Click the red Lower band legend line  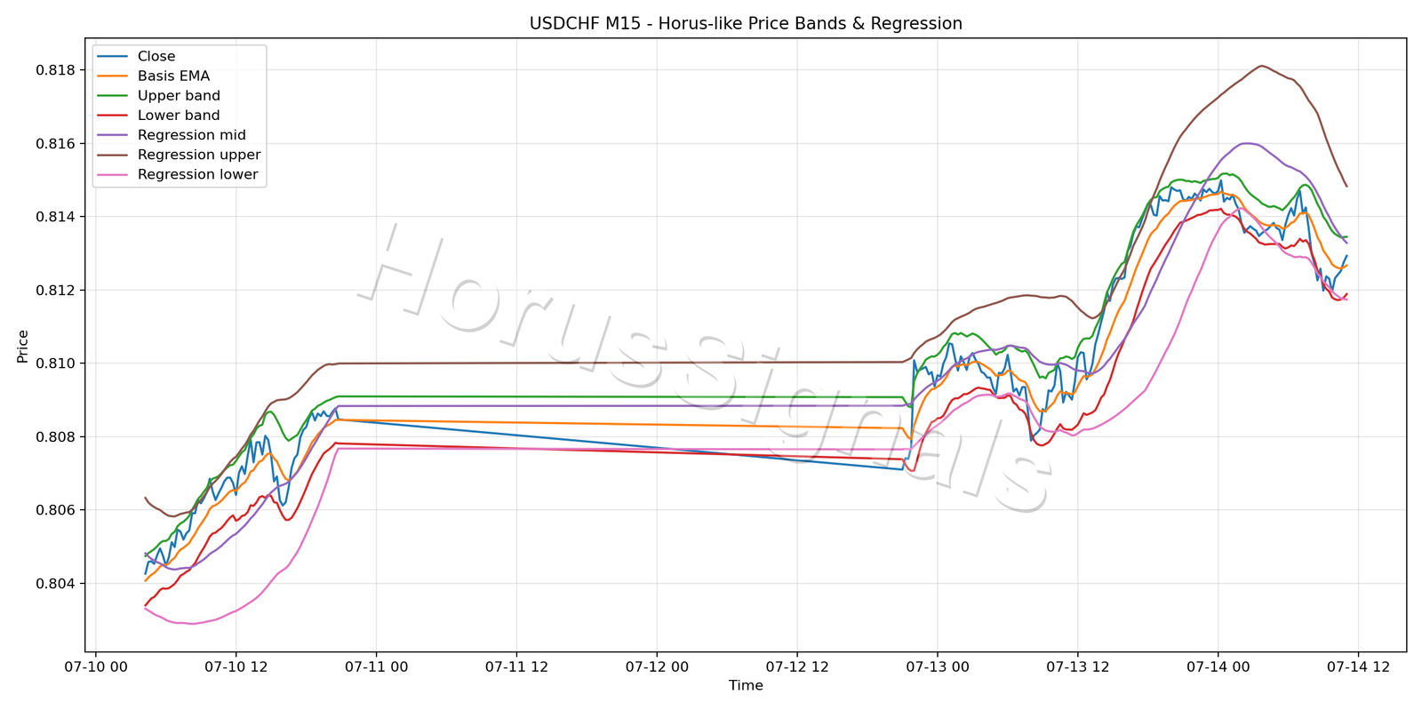[112, 116]
